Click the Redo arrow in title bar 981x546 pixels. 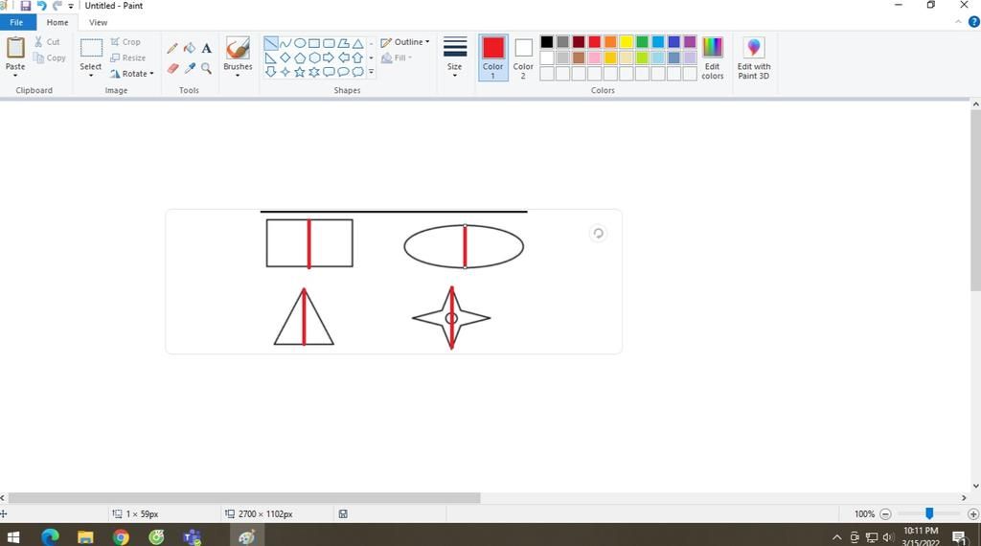(57, 6)
